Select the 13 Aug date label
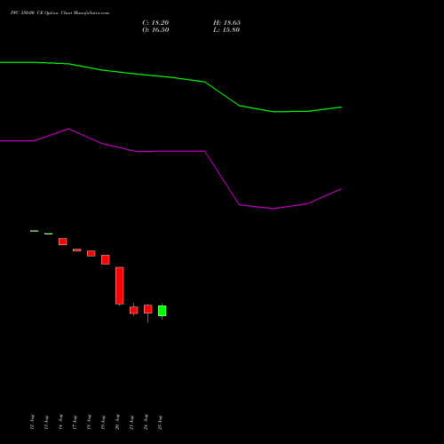 (x=46, y=422)
